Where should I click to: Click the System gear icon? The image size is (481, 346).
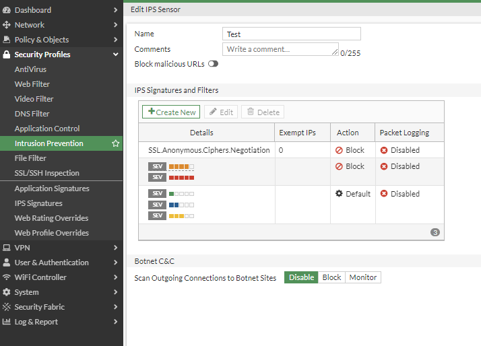pyautogui.click(x=7, y=292)
